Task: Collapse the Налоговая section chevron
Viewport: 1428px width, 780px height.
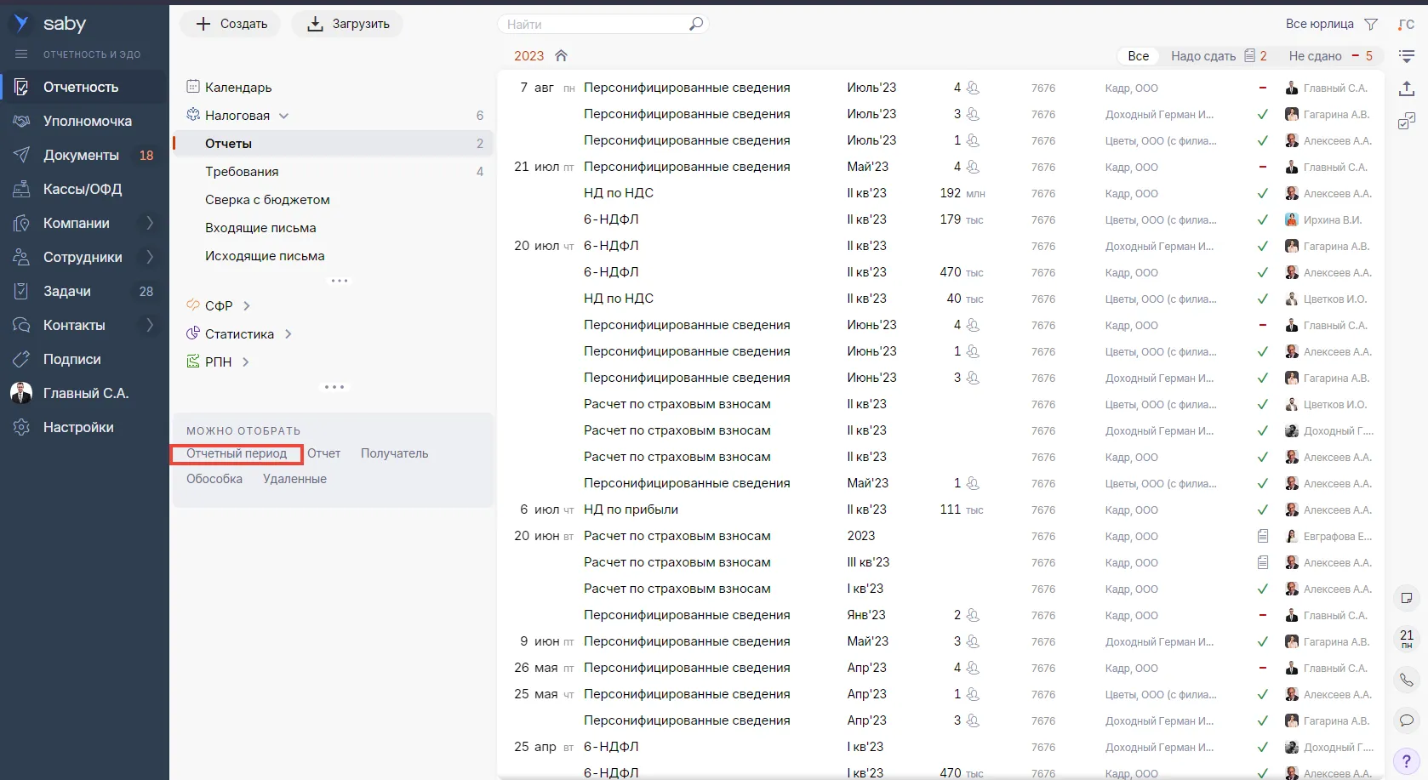Action: (284, 116)
